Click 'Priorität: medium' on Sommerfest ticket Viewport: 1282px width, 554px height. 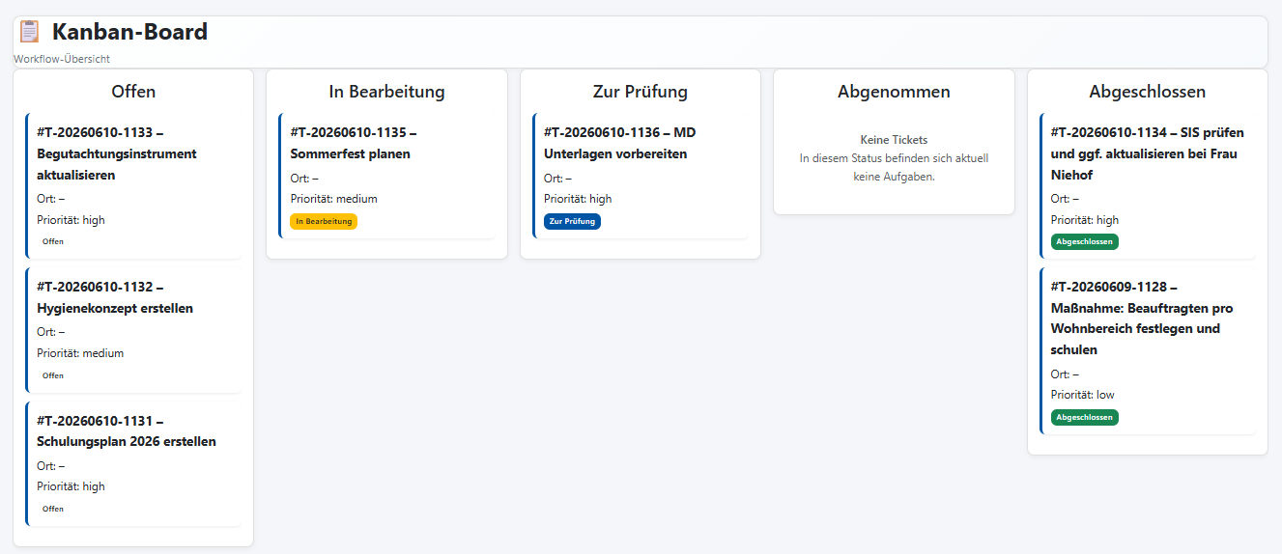333,199
